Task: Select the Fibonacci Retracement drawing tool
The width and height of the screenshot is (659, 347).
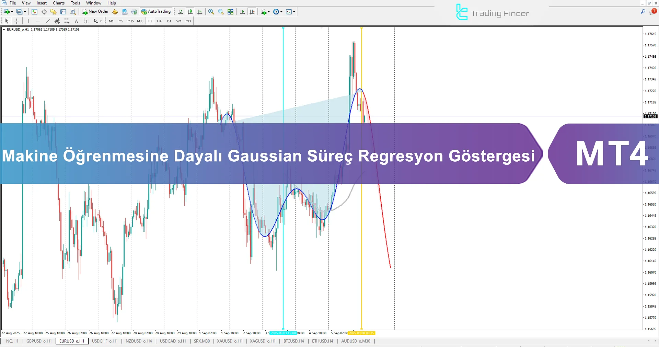Action: click(67, 21)
